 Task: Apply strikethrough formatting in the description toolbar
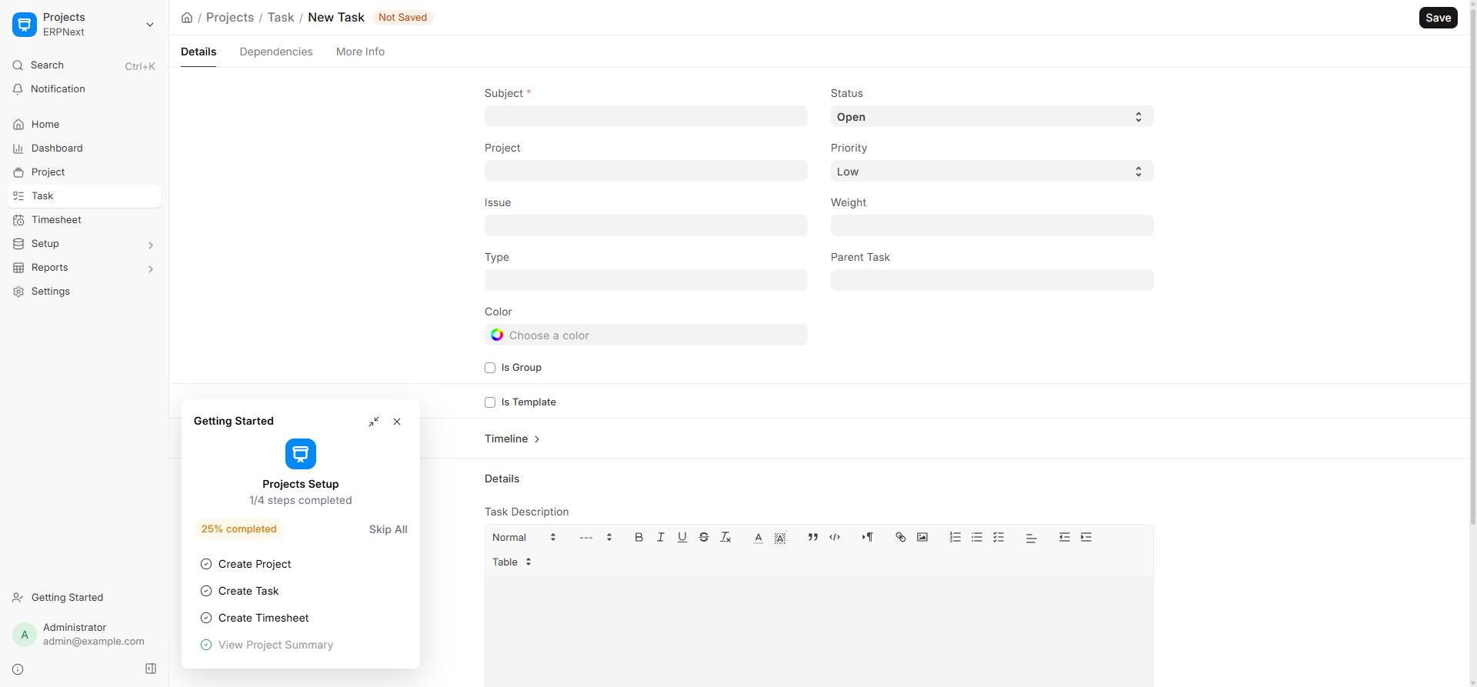pyautogui.click(x=703, y=537)
